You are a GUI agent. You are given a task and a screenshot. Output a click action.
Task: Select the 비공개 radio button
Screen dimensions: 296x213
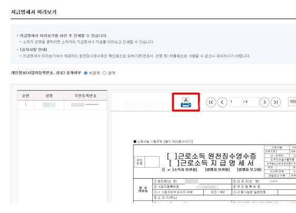tap(85, 73)
